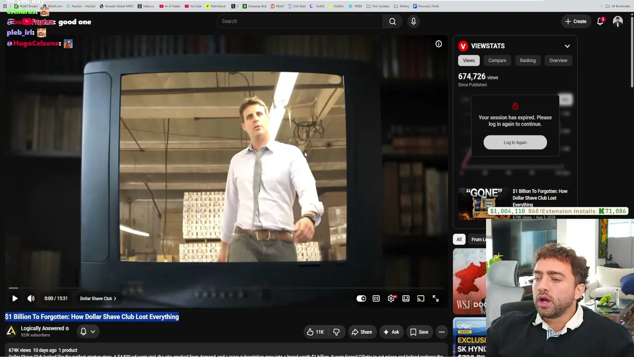The width and height of the screenshot is (634, 357).
Task: Mute the video player volume
Action: click(x=31, y=298)
